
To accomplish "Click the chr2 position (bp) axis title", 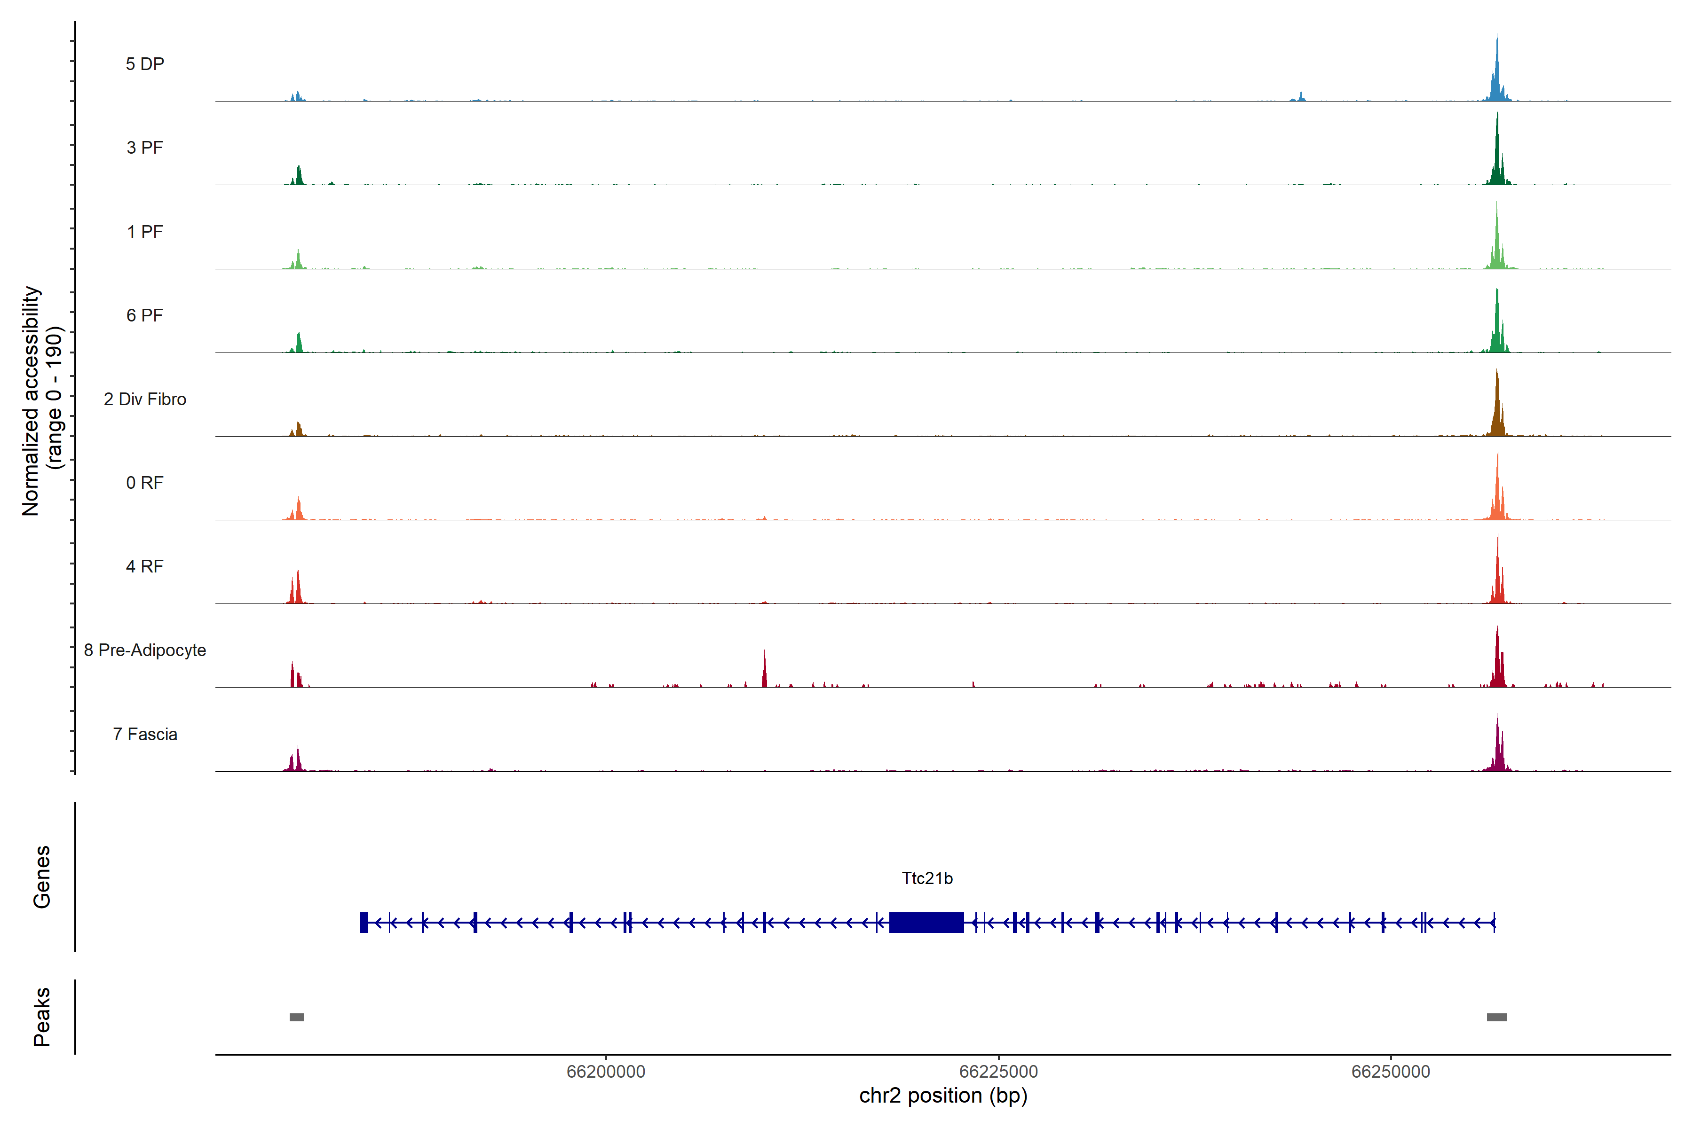I will tap(943, 1096).
